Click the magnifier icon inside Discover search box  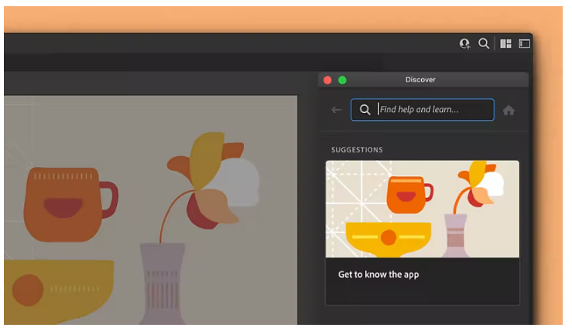365,109
